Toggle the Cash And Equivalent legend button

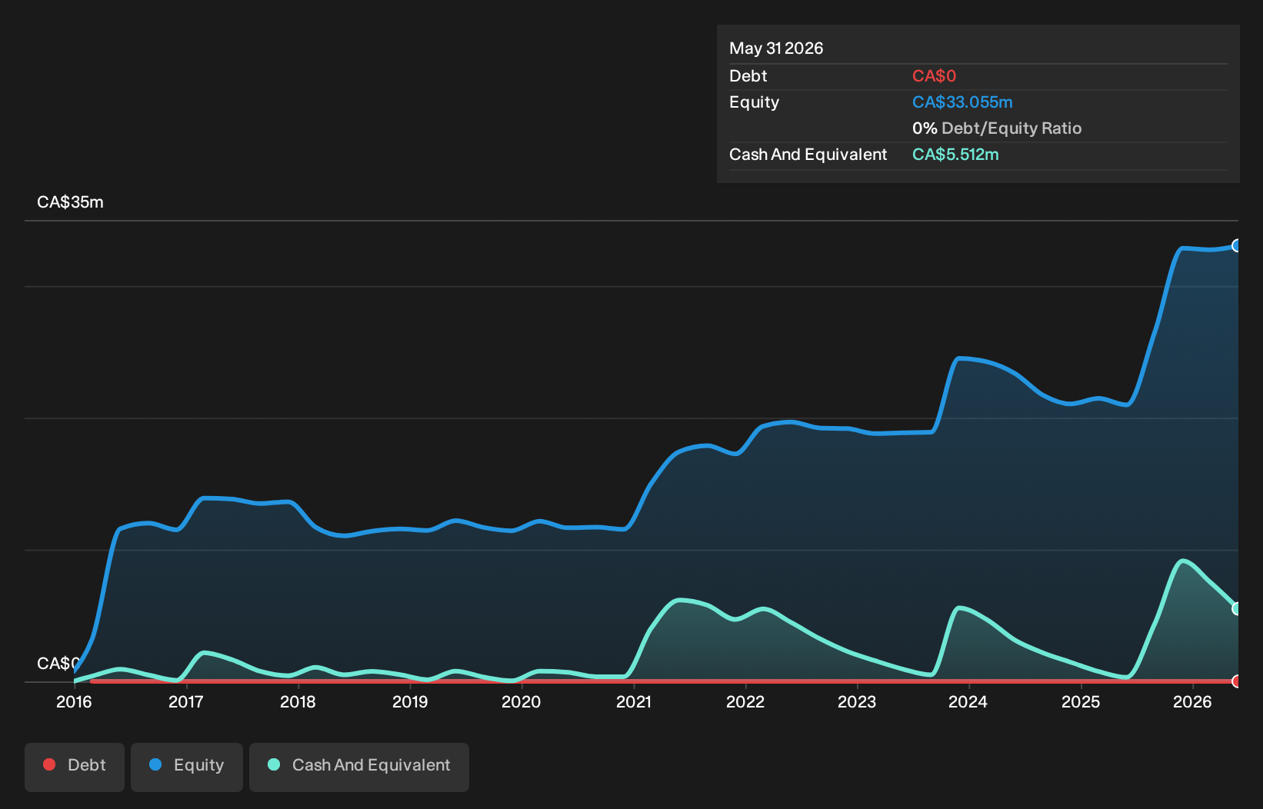(359, 767)
